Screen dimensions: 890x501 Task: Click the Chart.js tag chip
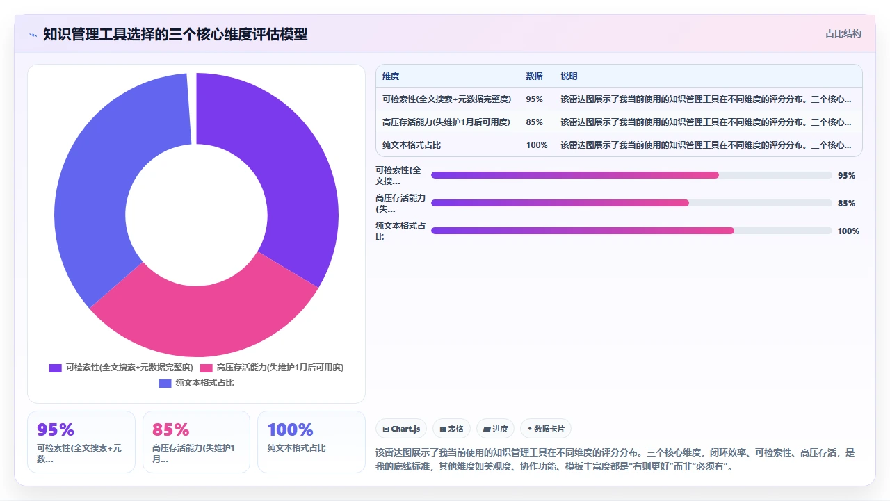pyautogui.click(x=401, y=429)
